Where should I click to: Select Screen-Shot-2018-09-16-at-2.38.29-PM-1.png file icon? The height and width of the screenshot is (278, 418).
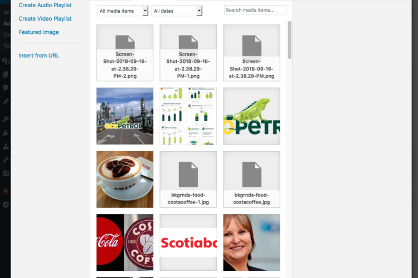(188, 53)
